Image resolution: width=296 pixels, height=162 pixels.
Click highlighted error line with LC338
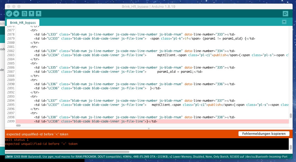pos(152,121)
